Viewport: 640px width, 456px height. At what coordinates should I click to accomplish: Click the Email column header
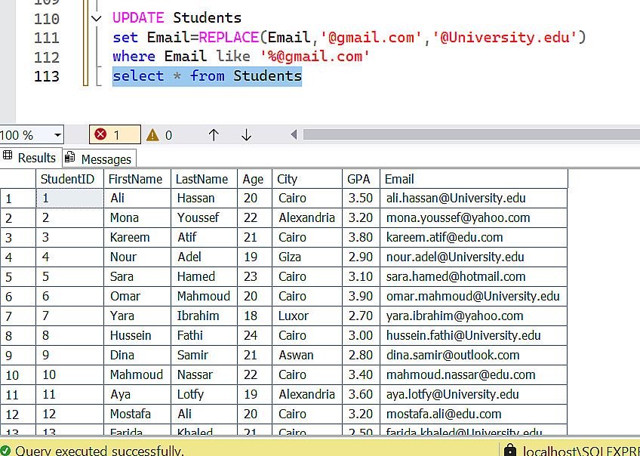[473, 179]
